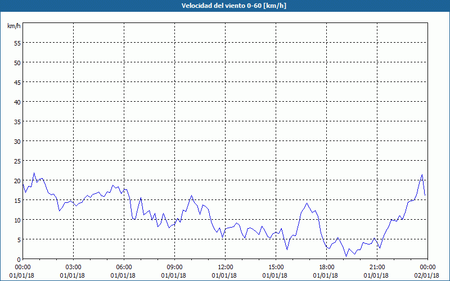The width and height of the screenshot is (450, 281).
Task: Click the 01/01/18 date under 21:00
Action: [x=376, y=275]
